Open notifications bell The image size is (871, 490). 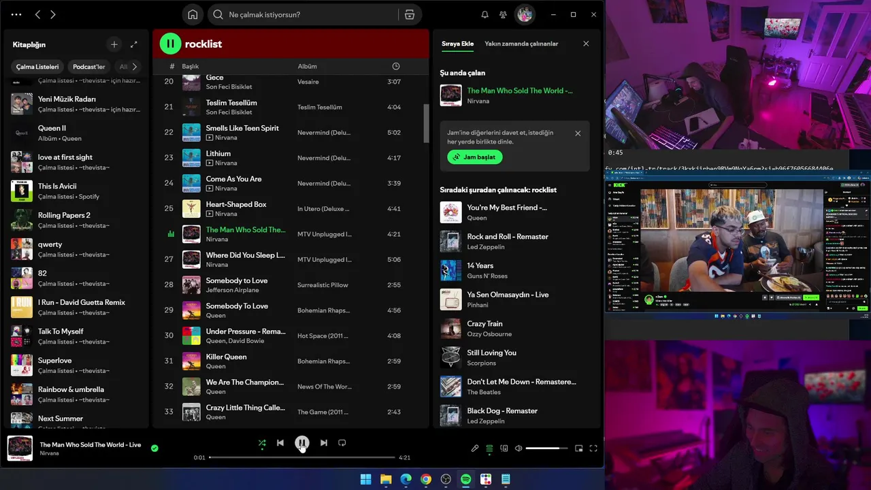tap(484, 14)
